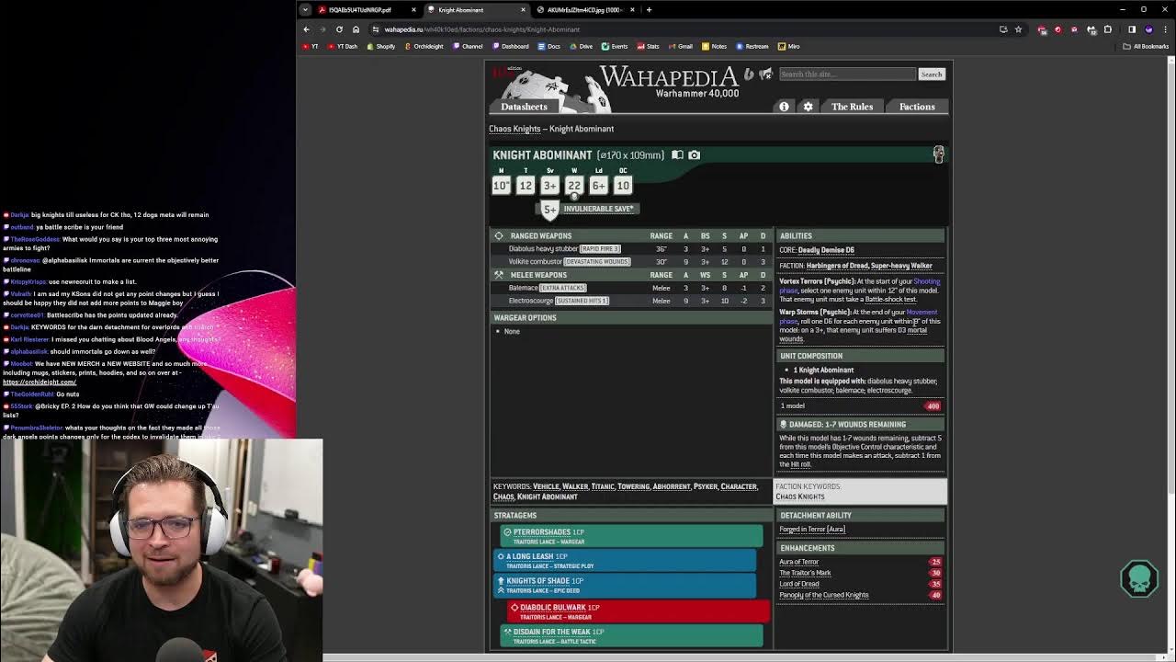1176x662 pixels.
Task: Open the All Bookmarks folder
Action: pos(1146,46)
